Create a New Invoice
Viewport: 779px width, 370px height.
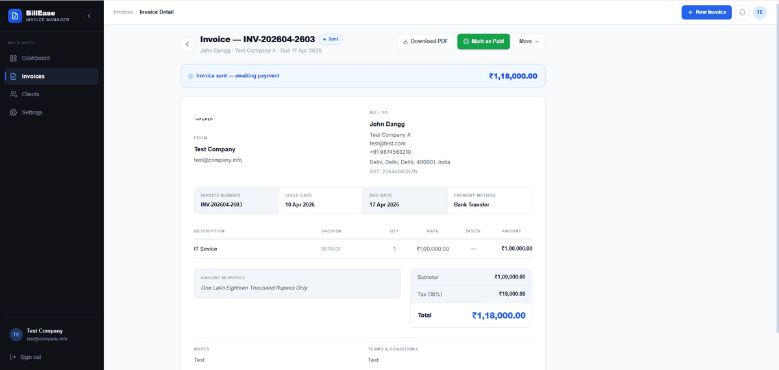[x=706, y=12]
